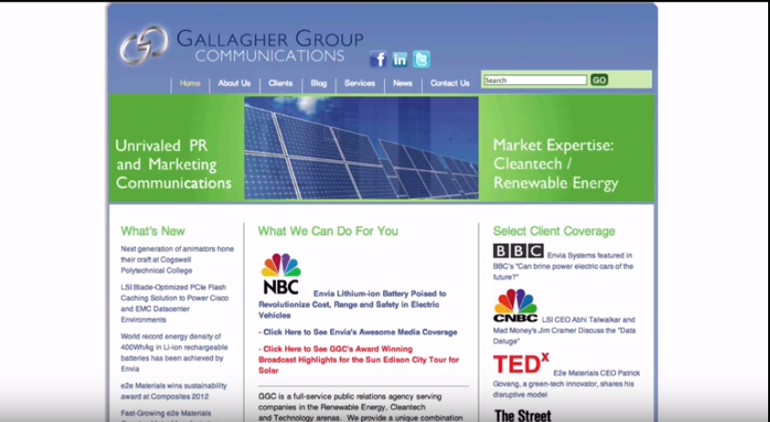Go to the Home menu item

tap(190, 83)
